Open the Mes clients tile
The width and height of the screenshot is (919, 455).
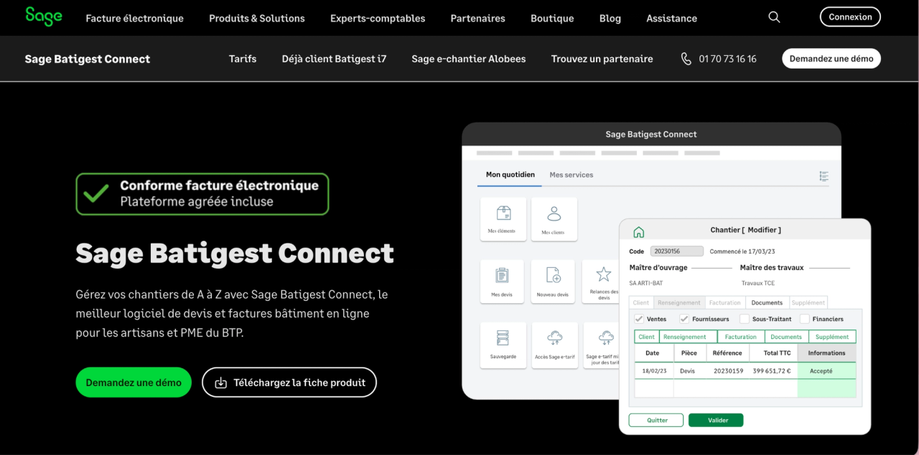coord(554,219)
